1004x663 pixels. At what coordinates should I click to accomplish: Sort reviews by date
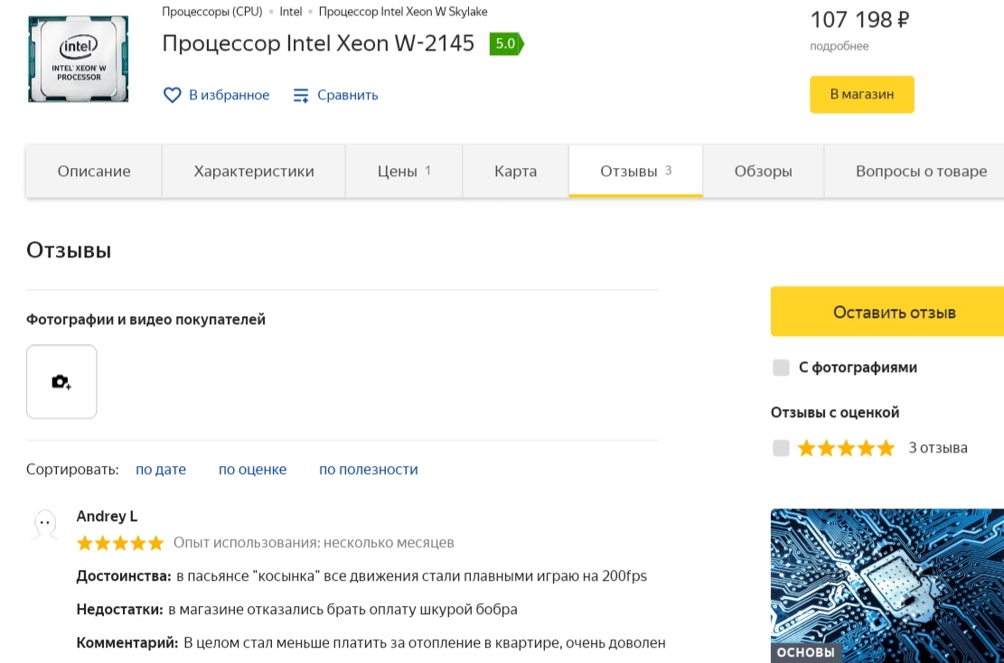click(161, 470)
